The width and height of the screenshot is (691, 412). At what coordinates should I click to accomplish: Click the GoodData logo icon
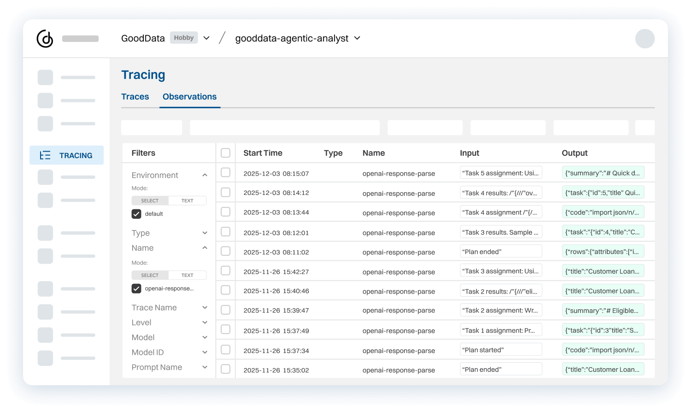tap(45, 39)
